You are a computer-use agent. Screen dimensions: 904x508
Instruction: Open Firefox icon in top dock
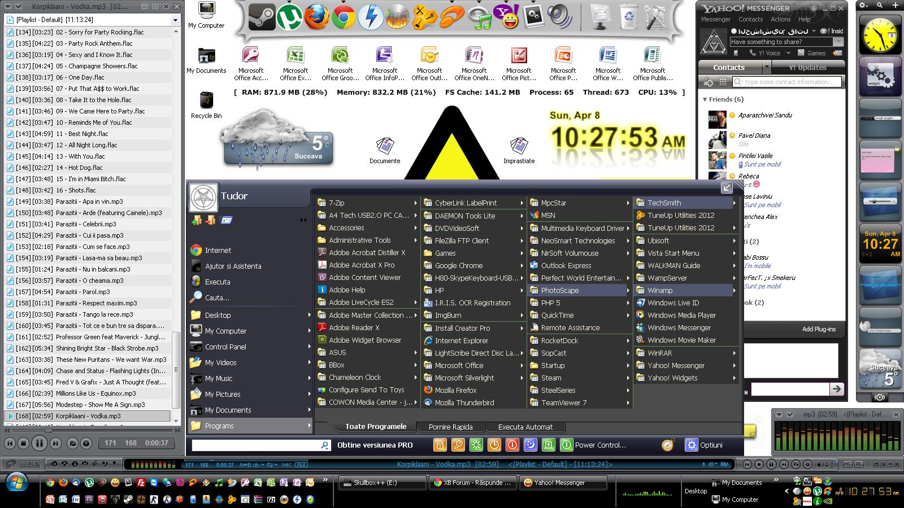(316, 17)
